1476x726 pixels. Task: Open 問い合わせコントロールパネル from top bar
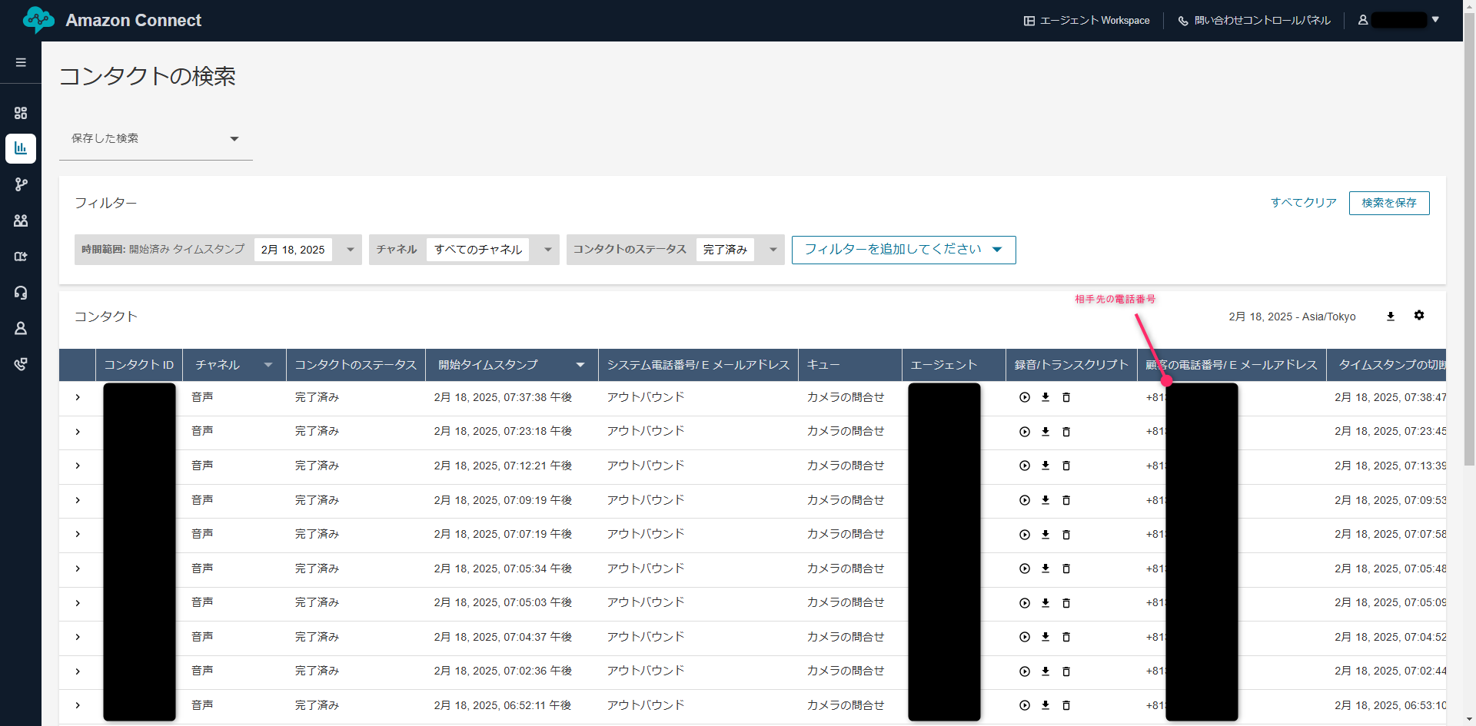click(1254, 21)
